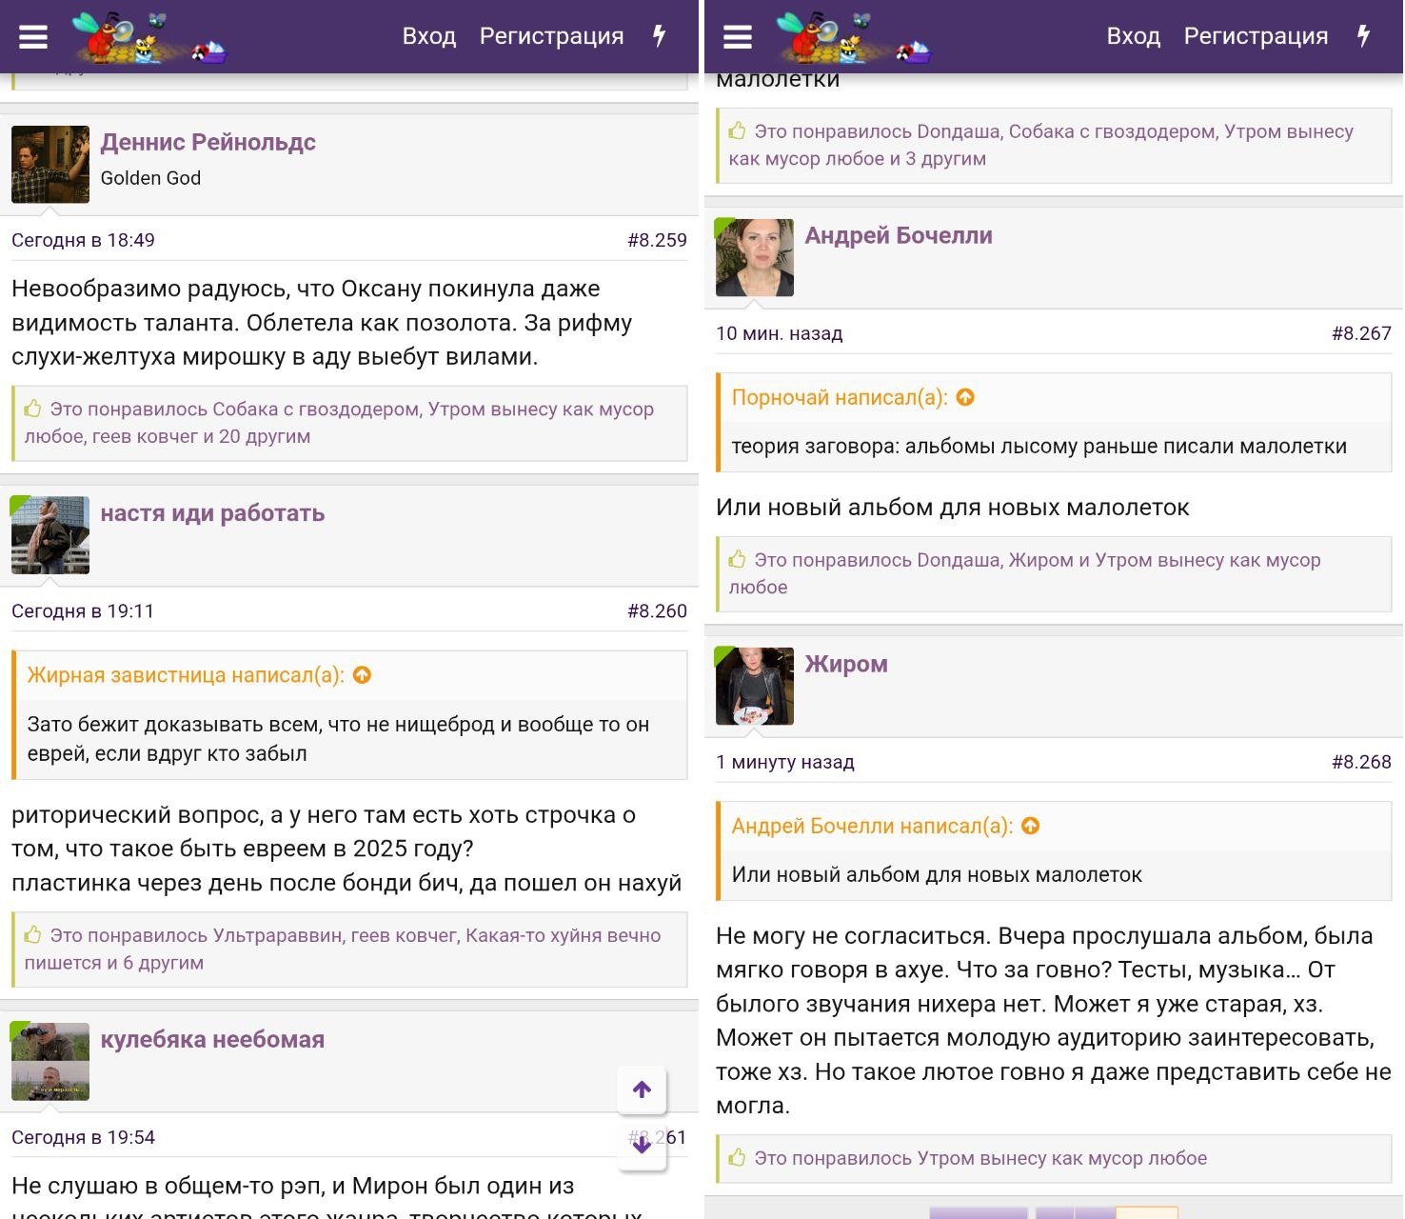Screen dimensions: 1405x1219
Task: Click the lightning bolt icon in left header
Action: coord(659,36)
